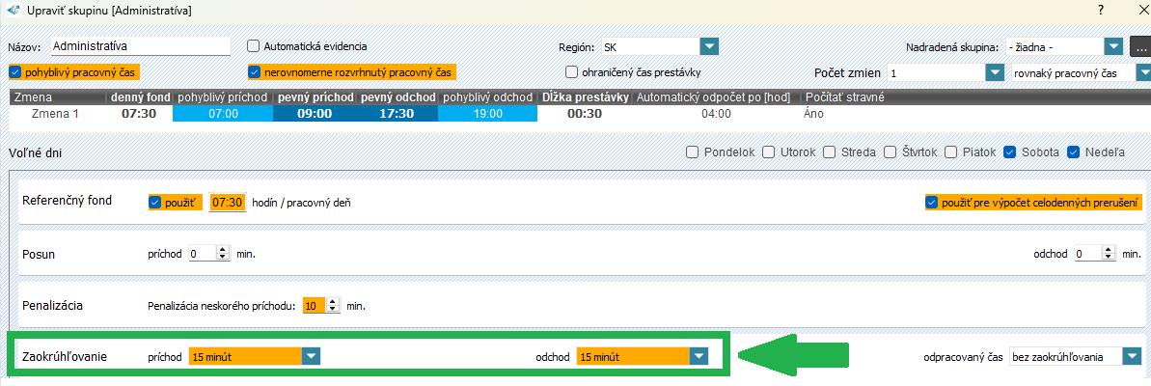The image size is (1151, 386).
Task: Open the odpracovaný čas rounding dropdown
Action: click(1133, 356)
